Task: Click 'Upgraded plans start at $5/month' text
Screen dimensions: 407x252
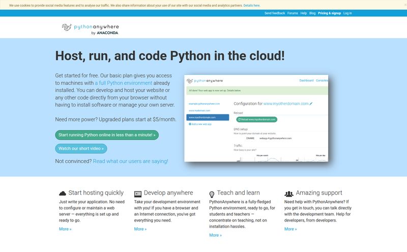Action: (137, 119)
